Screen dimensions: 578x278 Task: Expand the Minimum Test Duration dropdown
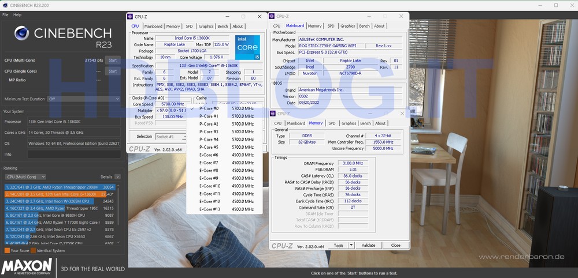click(x=117, y=99)
